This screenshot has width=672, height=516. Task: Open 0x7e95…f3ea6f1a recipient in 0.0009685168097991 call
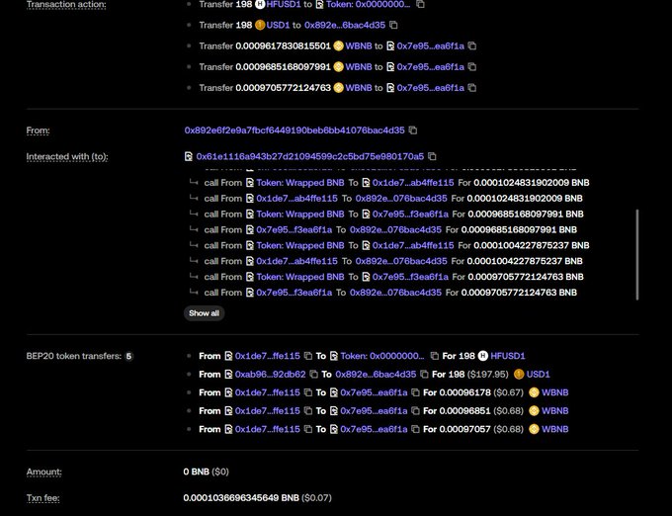click(x=410, y=214)
